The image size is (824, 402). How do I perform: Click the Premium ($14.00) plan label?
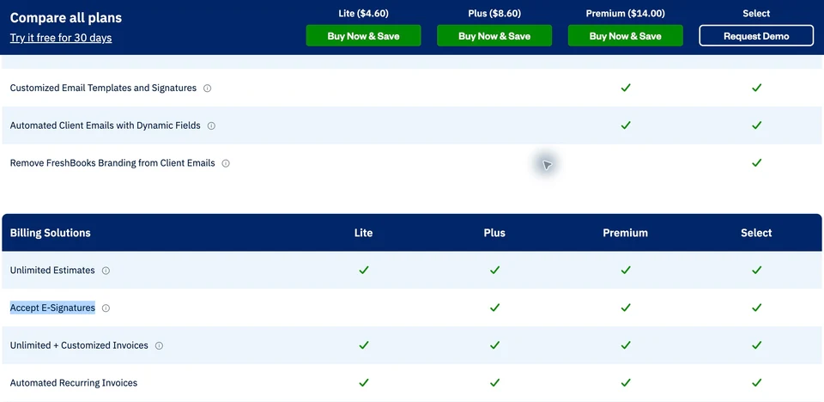click(x=626, y=14)
